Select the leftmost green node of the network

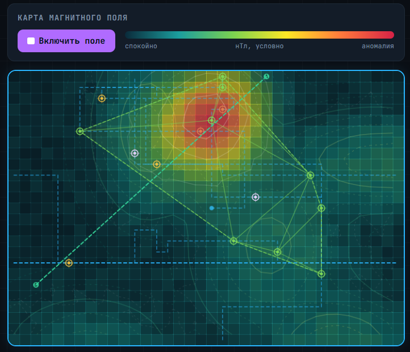(x=80, y=131)
